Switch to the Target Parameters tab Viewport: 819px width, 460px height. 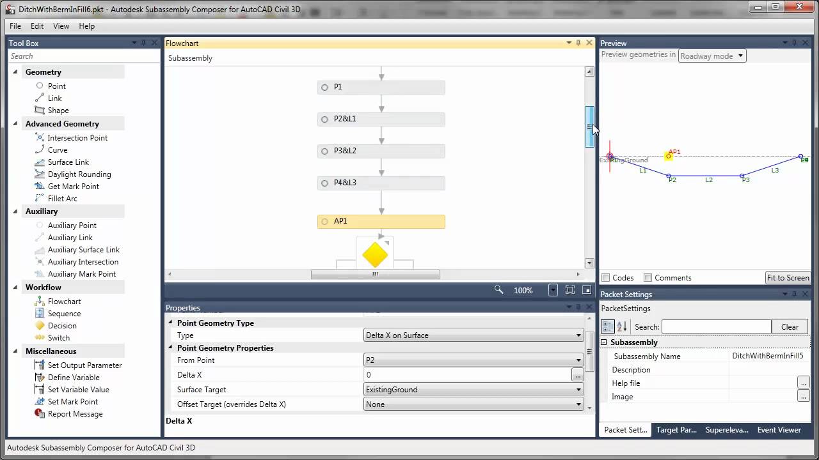pos(676,430)
